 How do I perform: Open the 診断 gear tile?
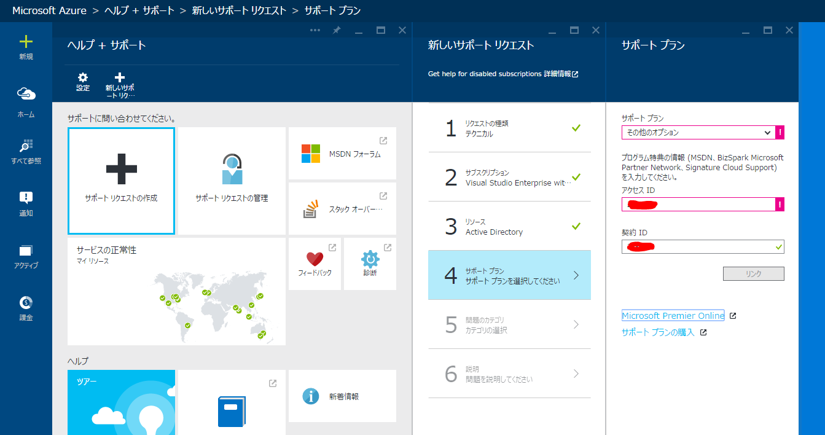coord(370,264)
